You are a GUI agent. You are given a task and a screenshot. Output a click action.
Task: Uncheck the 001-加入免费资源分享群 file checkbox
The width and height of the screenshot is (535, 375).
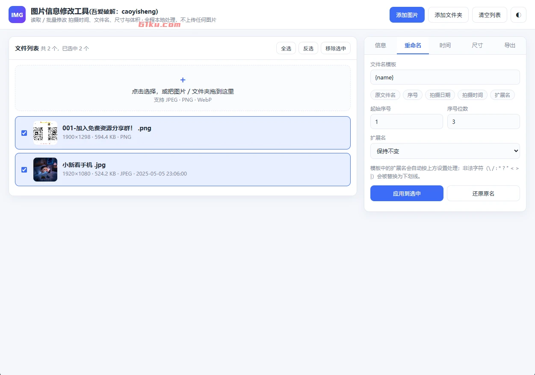24,133
